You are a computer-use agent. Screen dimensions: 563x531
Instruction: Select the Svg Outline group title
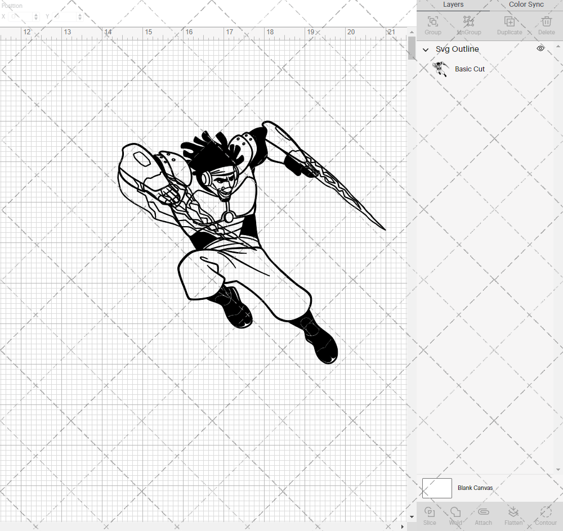coord(457,49)
